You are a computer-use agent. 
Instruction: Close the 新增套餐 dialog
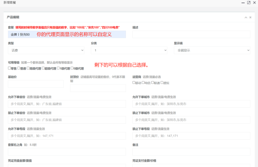(254, 3)
